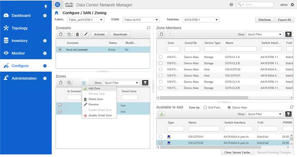
Task: Click the divider handle below Zonesets
Action: [103, 72]
